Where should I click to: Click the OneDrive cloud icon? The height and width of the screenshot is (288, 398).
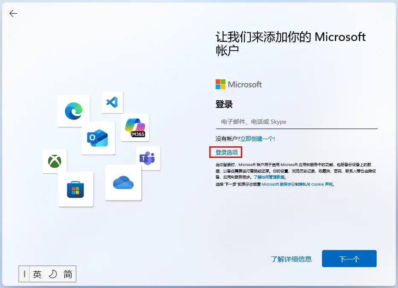pyautogui.click(x=123, y=183)
